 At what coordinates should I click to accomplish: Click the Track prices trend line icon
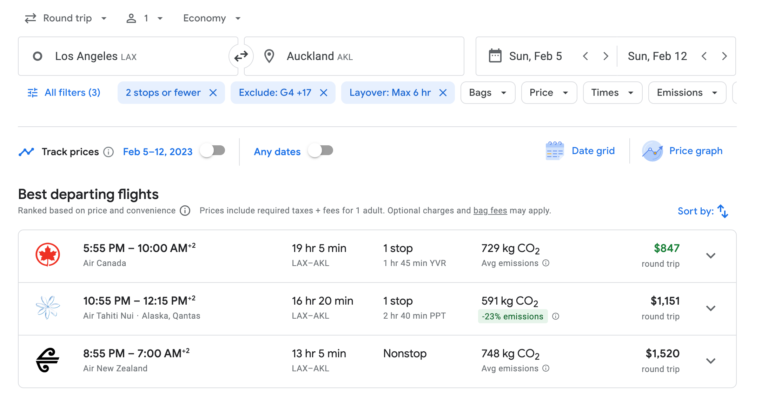click(26, 152)
